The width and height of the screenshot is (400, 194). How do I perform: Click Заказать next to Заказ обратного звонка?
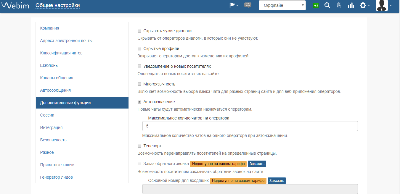click(x=257, y=164)
